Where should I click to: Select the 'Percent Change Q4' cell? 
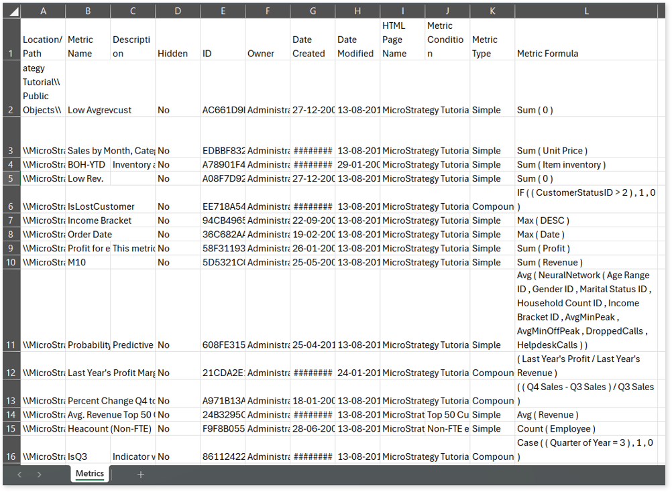pyautogui.click(x=88, y=394)
